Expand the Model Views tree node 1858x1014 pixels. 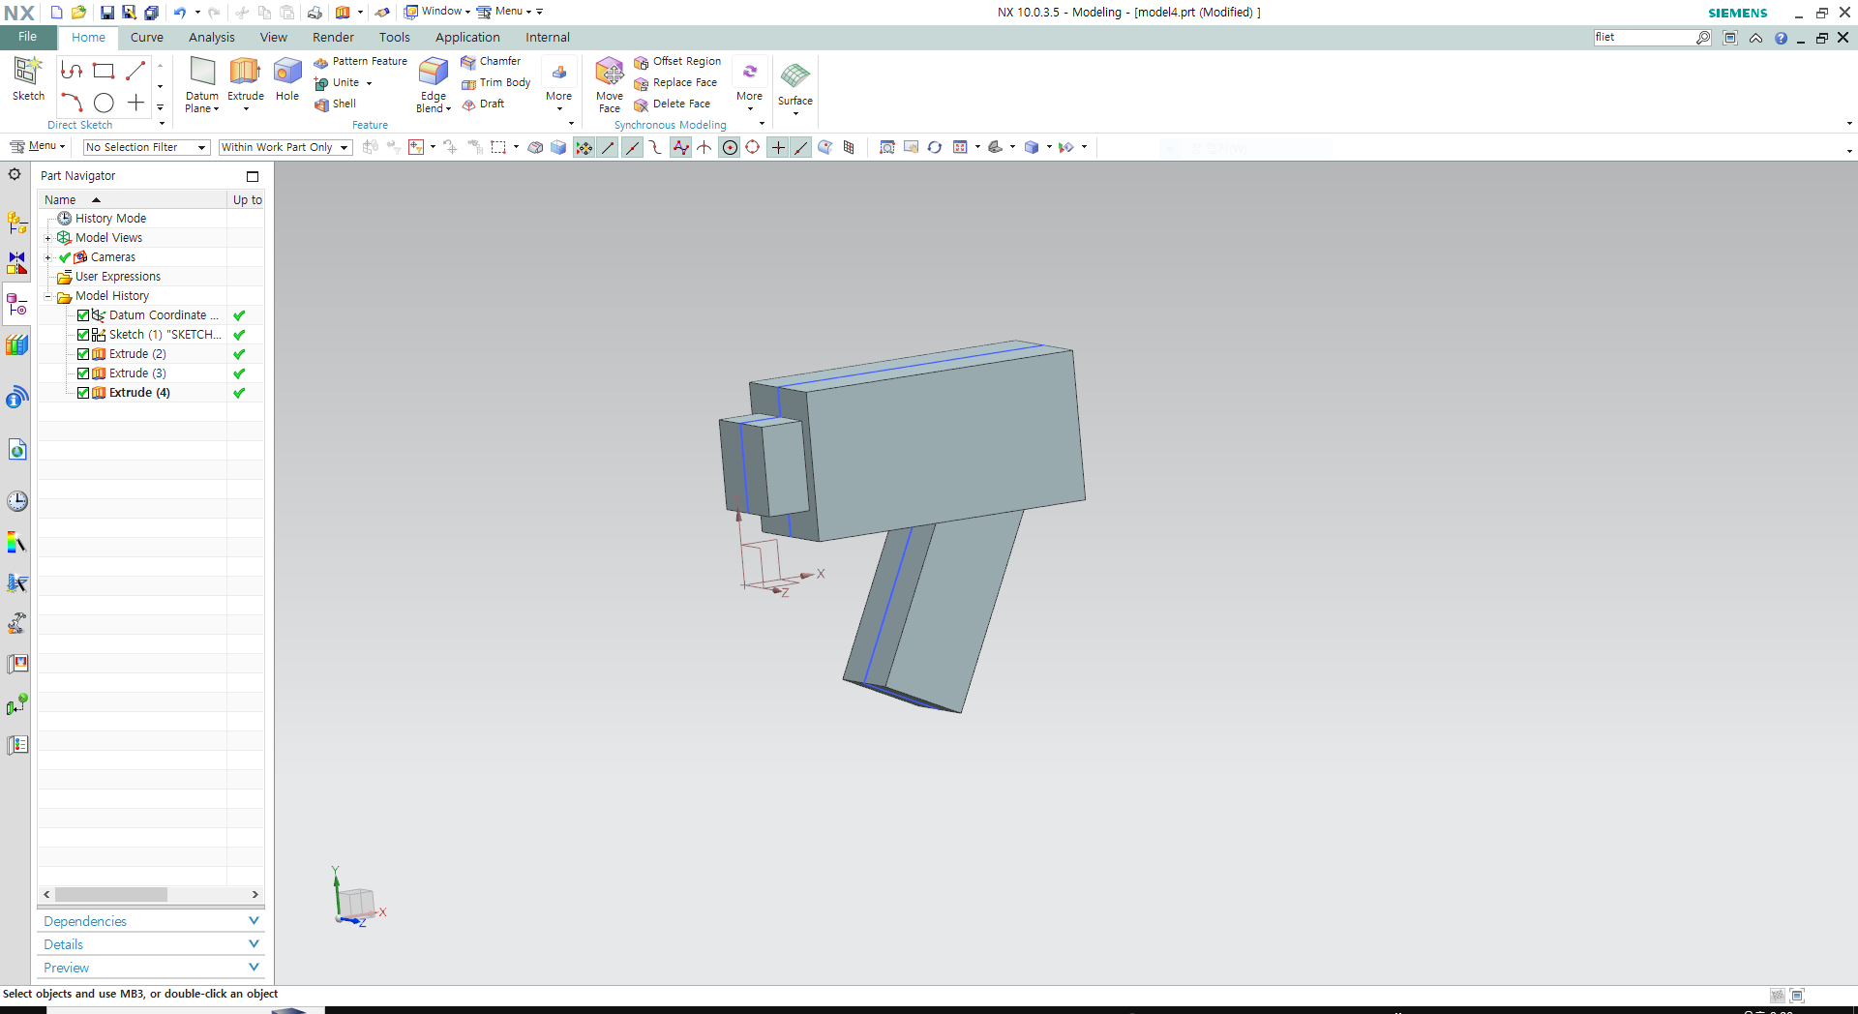pyautogui.click(x=47, y=238)
